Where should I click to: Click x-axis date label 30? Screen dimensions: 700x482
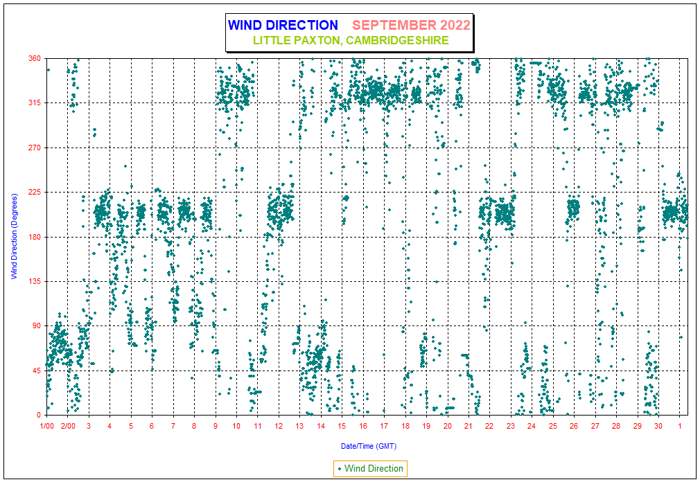658,427
